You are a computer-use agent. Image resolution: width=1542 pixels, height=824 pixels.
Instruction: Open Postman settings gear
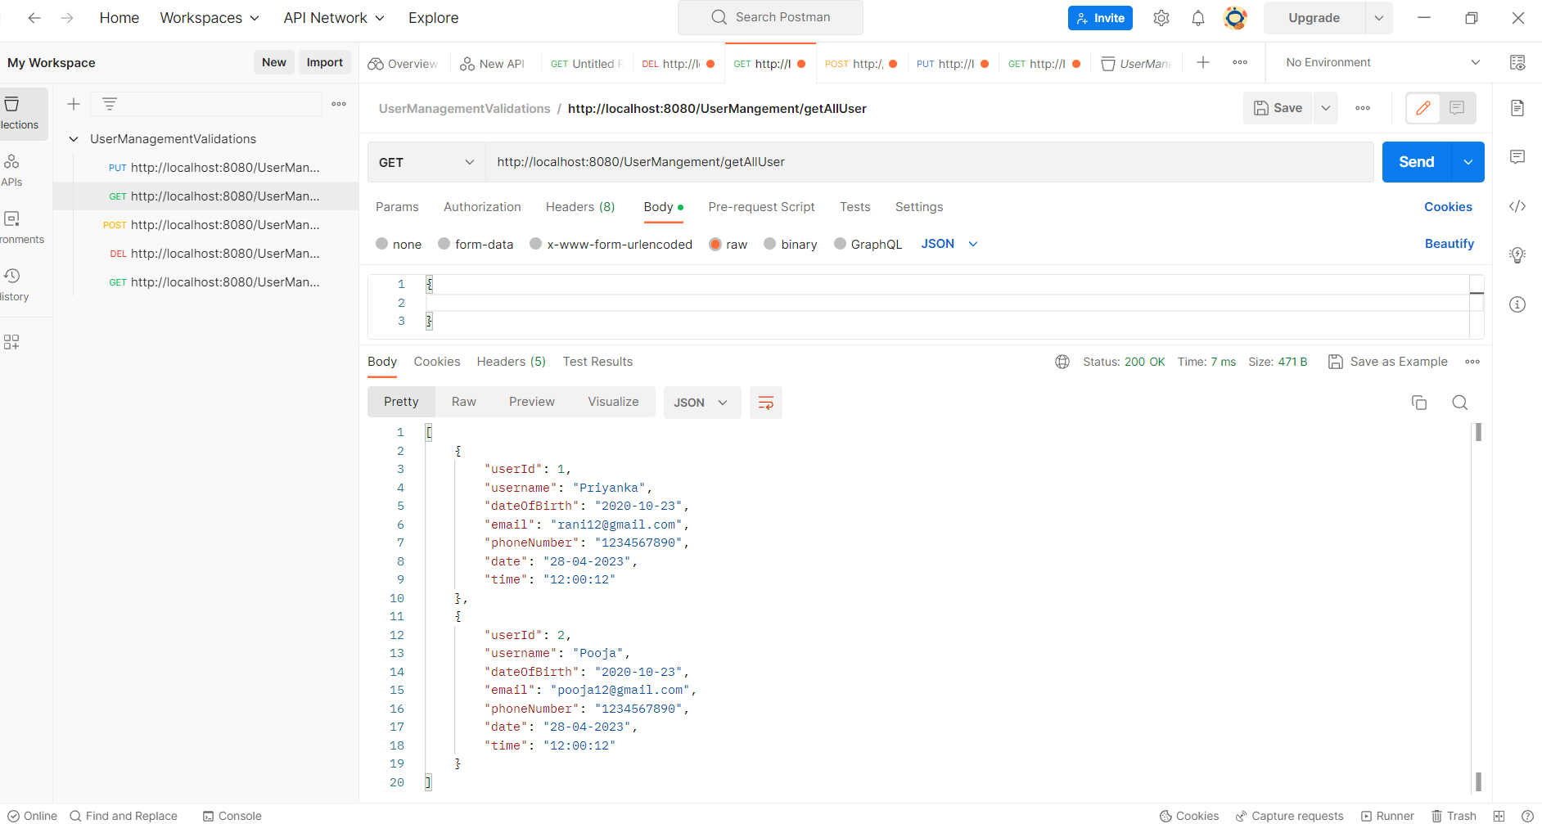click(x=1161, y=17)
